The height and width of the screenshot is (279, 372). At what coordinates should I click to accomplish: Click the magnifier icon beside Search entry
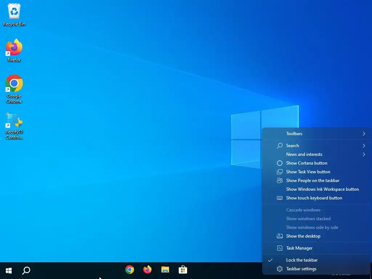tap(280, 145)
